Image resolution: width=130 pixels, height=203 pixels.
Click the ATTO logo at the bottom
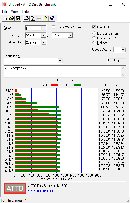pyautogui.click(x=15, y=188)
